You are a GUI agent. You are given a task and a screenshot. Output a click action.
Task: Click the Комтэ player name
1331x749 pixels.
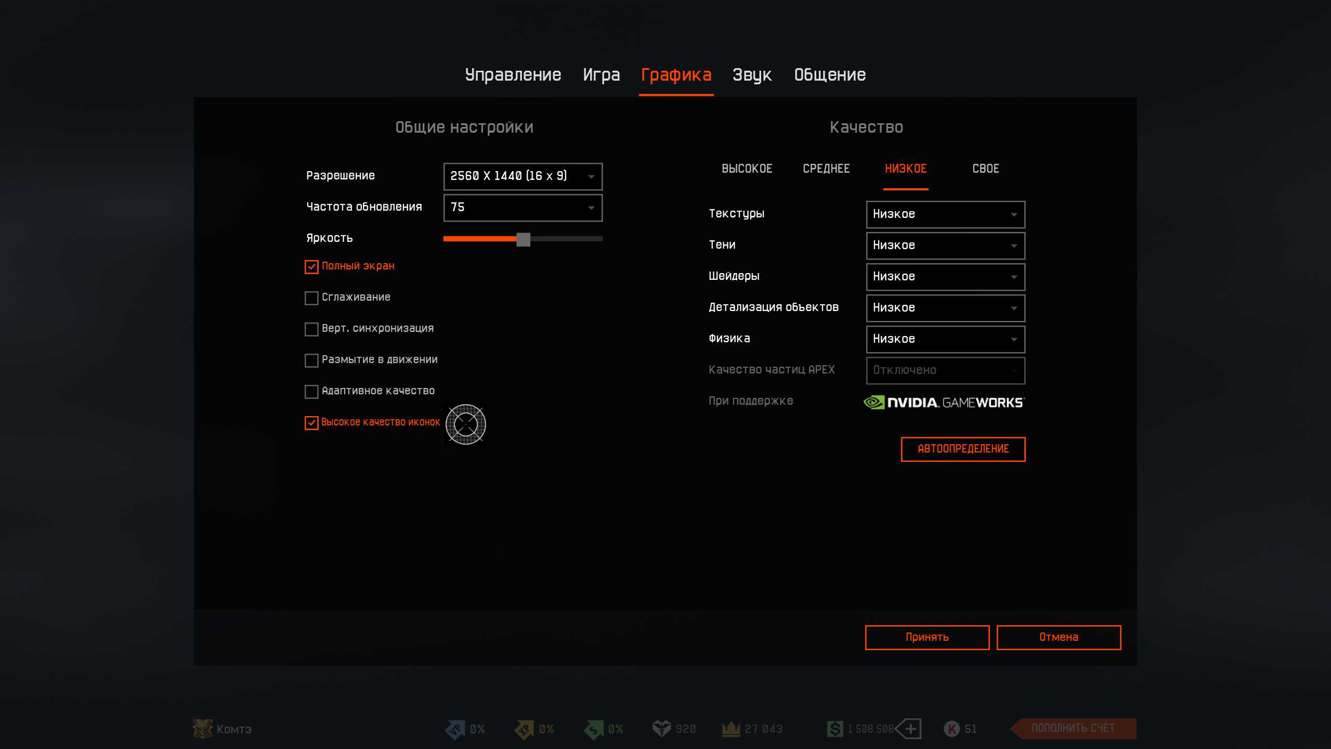234,729
